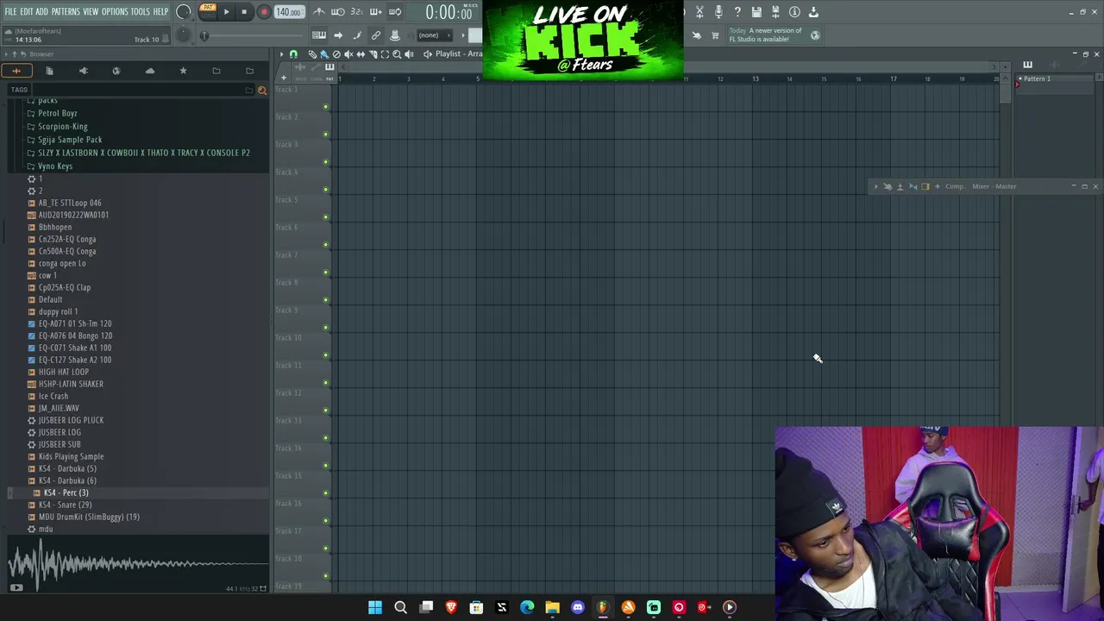Click the export download icon

[x=813, y=12]
